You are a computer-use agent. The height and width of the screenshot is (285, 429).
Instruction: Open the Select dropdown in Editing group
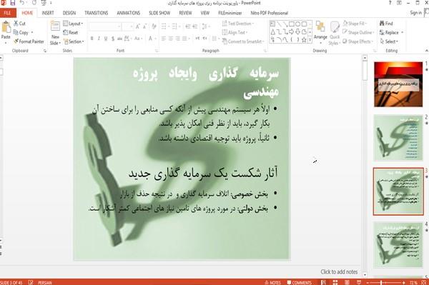pyautogui.click(x=389, y=41)
